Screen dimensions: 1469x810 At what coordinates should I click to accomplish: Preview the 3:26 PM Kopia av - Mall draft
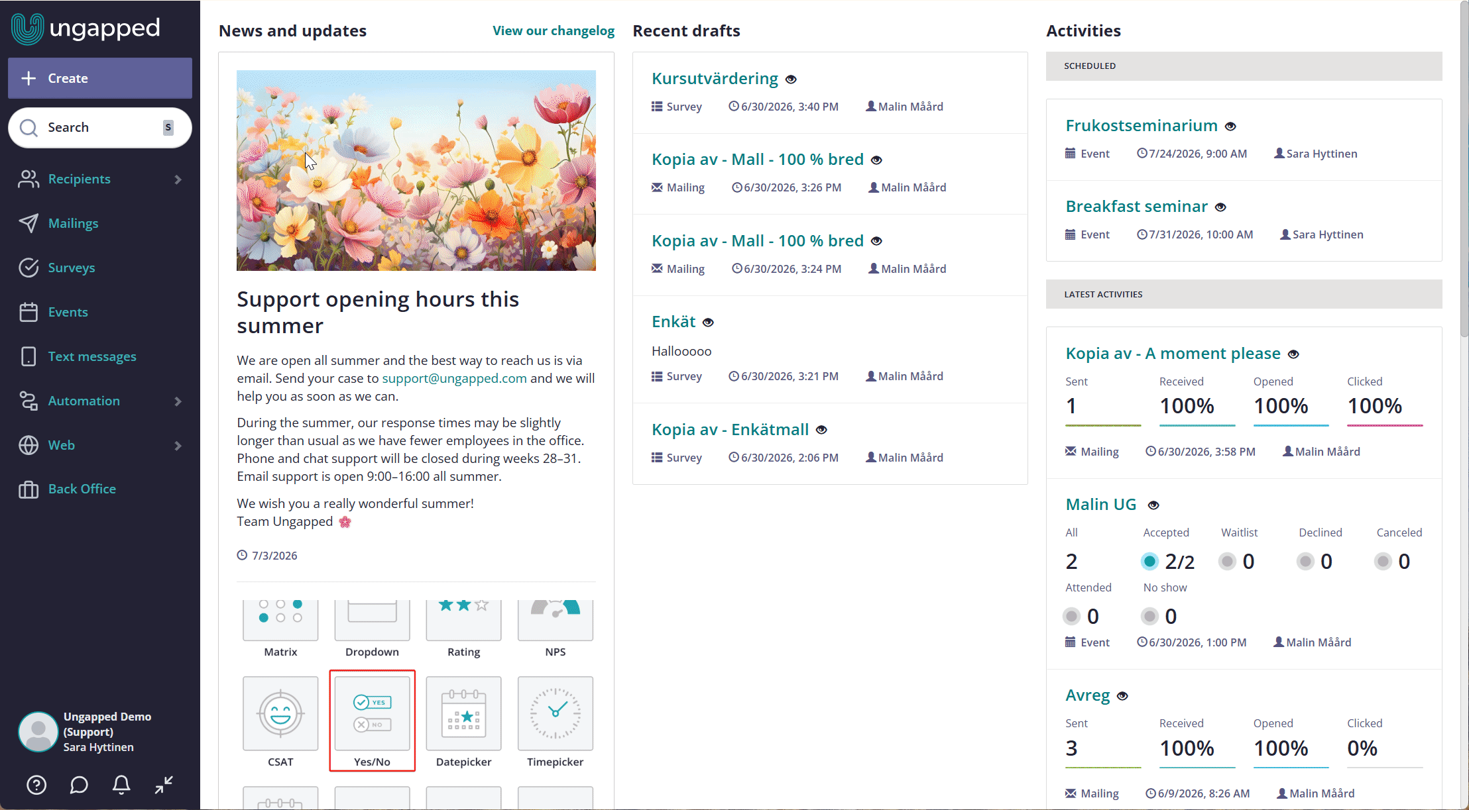pyautogui.click(x=876, y=160)
